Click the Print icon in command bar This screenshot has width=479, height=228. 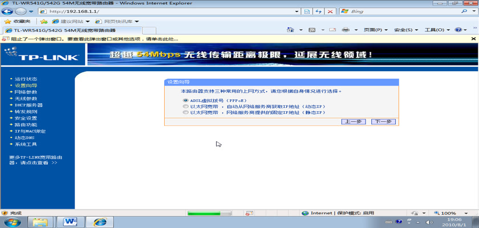[x=346, y=30]
